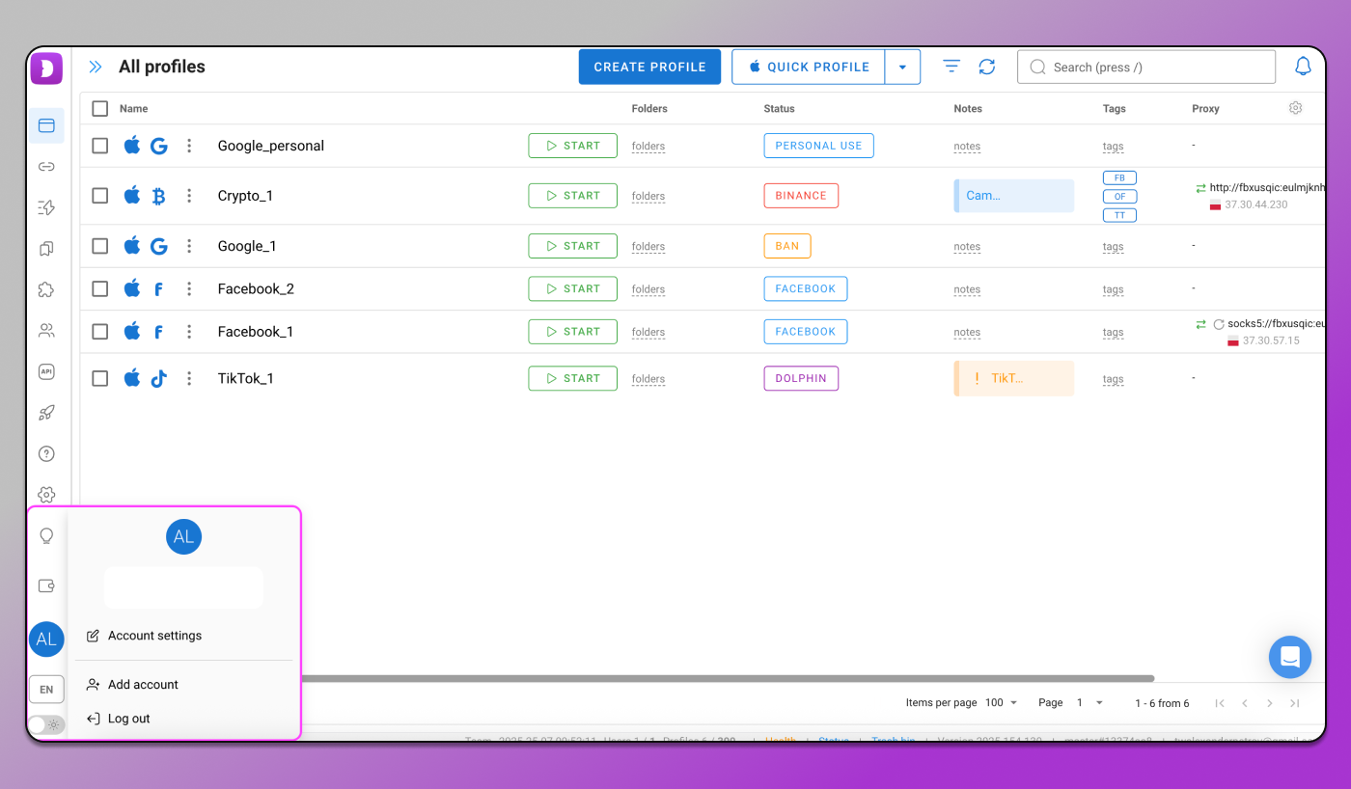Image resolution: width=1351 pixels, height=789 pixels.
Task: Click the notes link in Facebook_1 row
Action: click(x=967, y=333)
